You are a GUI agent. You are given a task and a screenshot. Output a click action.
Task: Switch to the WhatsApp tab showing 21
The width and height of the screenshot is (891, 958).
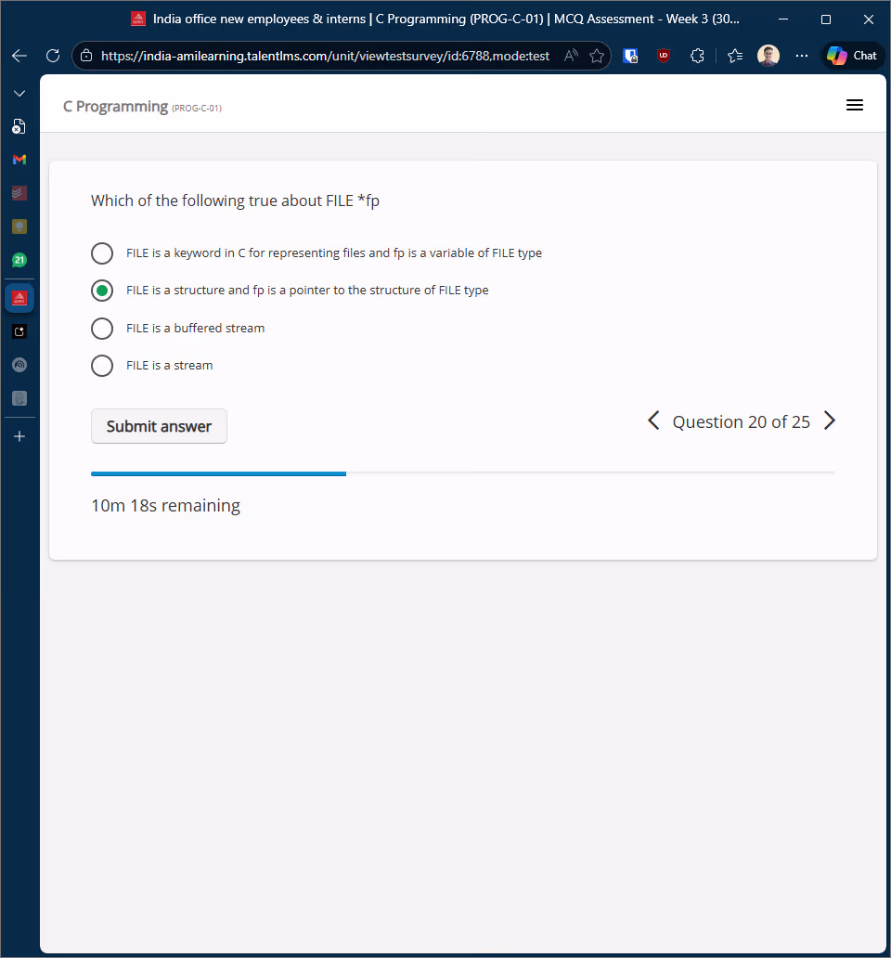pyautogui.click(x=19, y=260)
